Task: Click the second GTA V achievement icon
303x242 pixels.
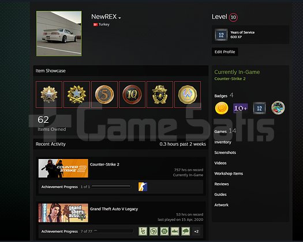Action: (154, 231)
